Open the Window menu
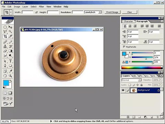The image size is (165, 124). pos(57,7)
